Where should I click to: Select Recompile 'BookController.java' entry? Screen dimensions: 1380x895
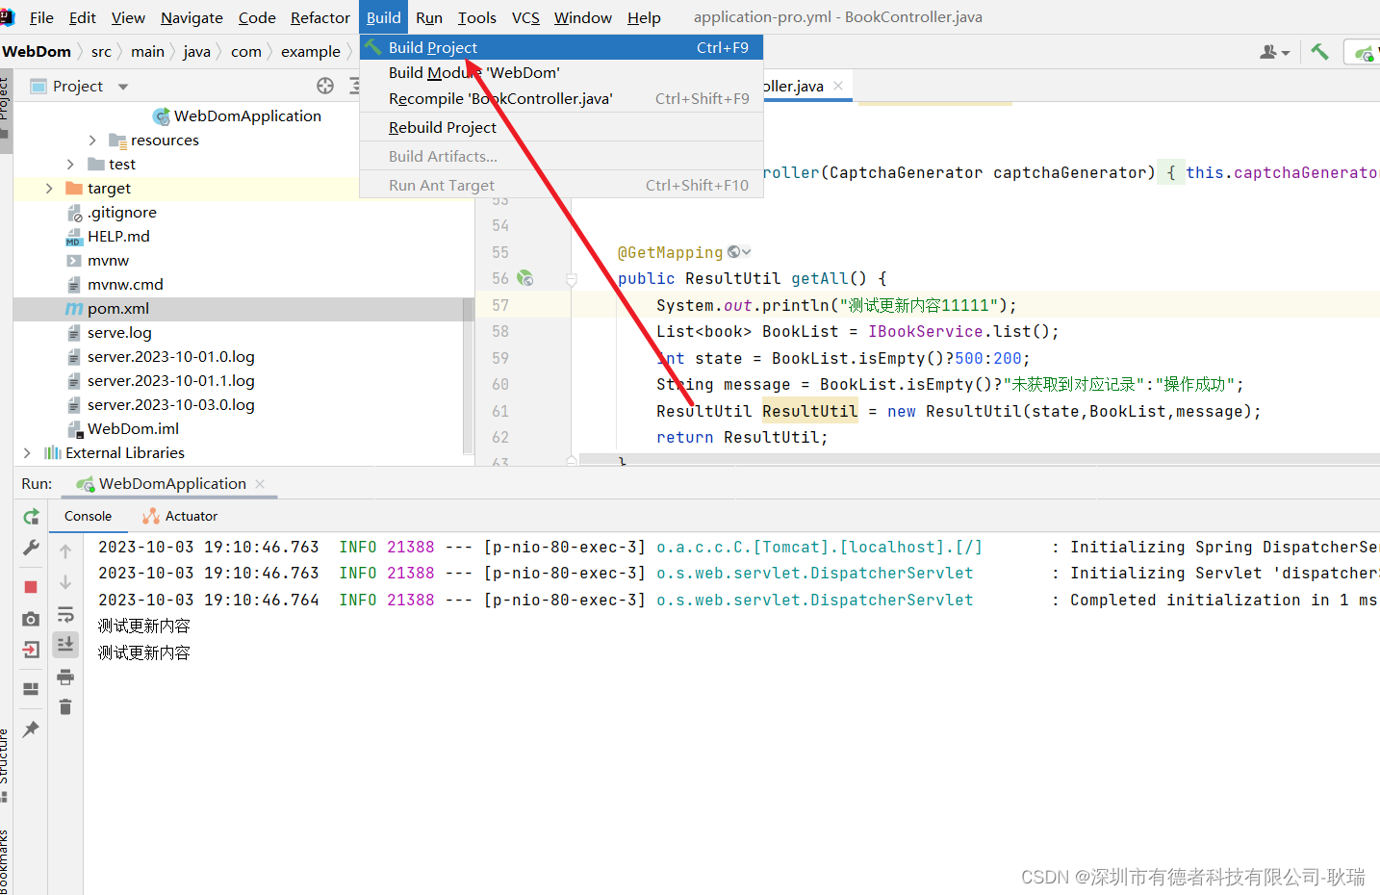tap(561, 99)
